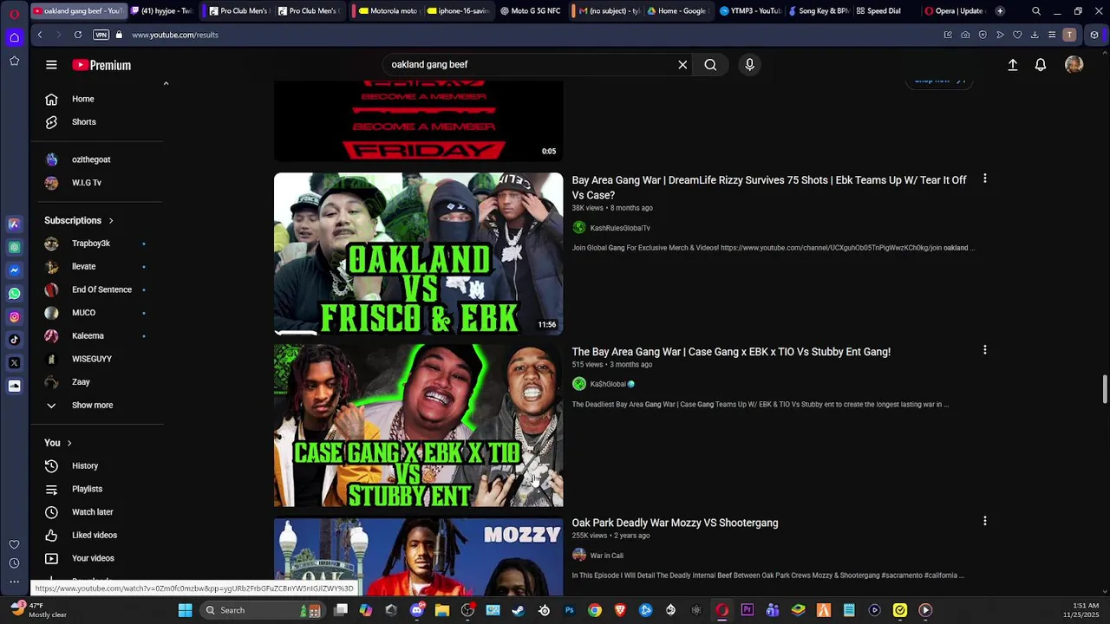This screenshot has width=1110, height=624.
Task: Open options for Oak Park Deadly War video
Action: pos(984,521)
